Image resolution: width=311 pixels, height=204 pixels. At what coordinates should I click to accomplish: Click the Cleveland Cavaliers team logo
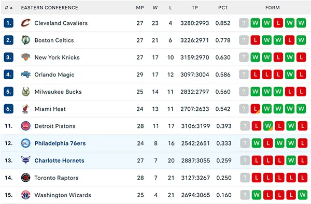tap(26, 23)
